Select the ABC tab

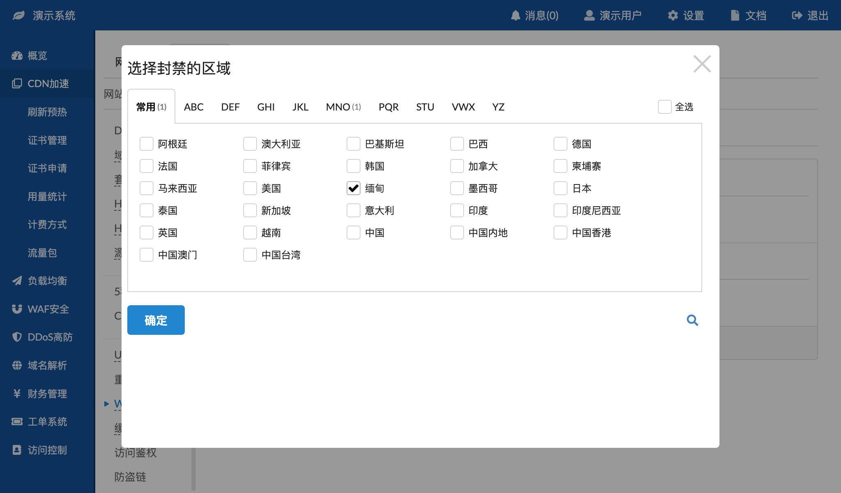point(193,107)
